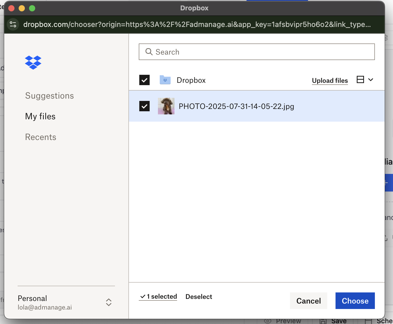The width and height of the screenshot is (393, 324).
Task: Click the Preview eye icon
Action: click(268, 321)
